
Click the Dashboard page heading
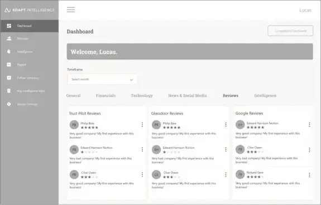pos(80,31)
